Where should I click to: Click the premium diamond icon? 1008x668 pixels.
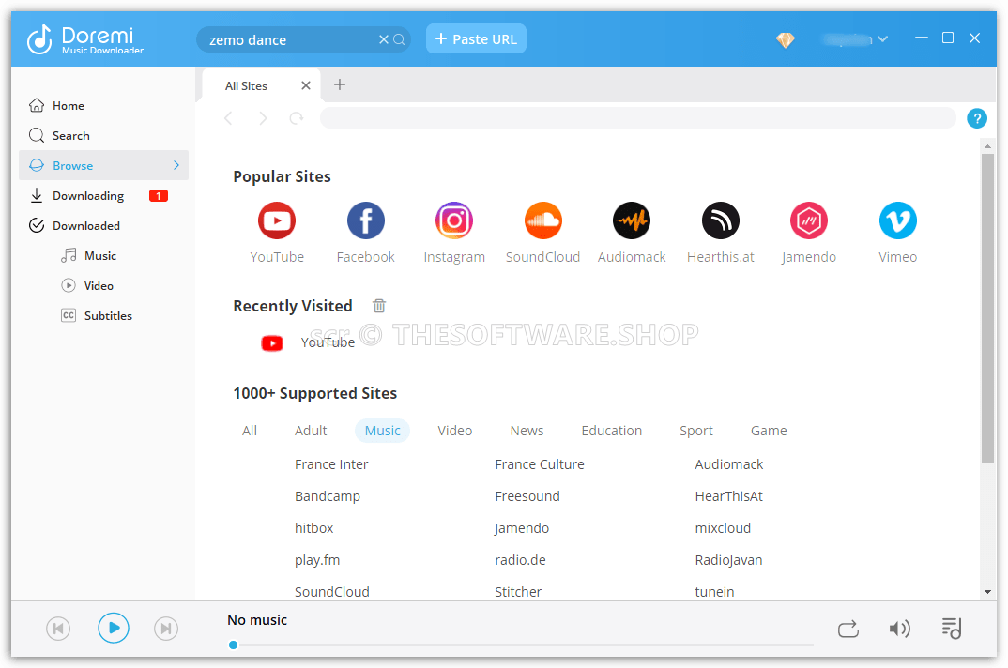click(x=785, y=39)
